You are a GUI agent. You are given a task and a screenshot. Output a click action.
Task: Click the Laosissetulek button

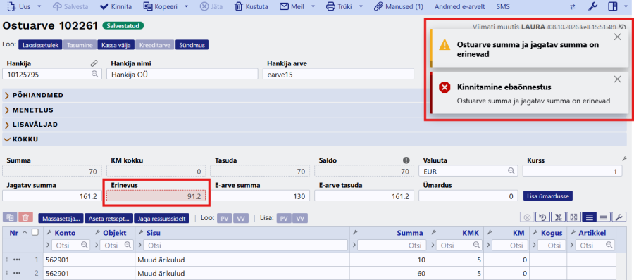click(41, 45)
